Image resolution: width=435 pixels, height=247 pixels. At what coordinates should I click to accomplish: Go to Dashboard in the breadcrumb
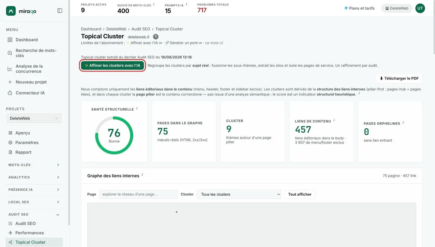coord(91,29)
